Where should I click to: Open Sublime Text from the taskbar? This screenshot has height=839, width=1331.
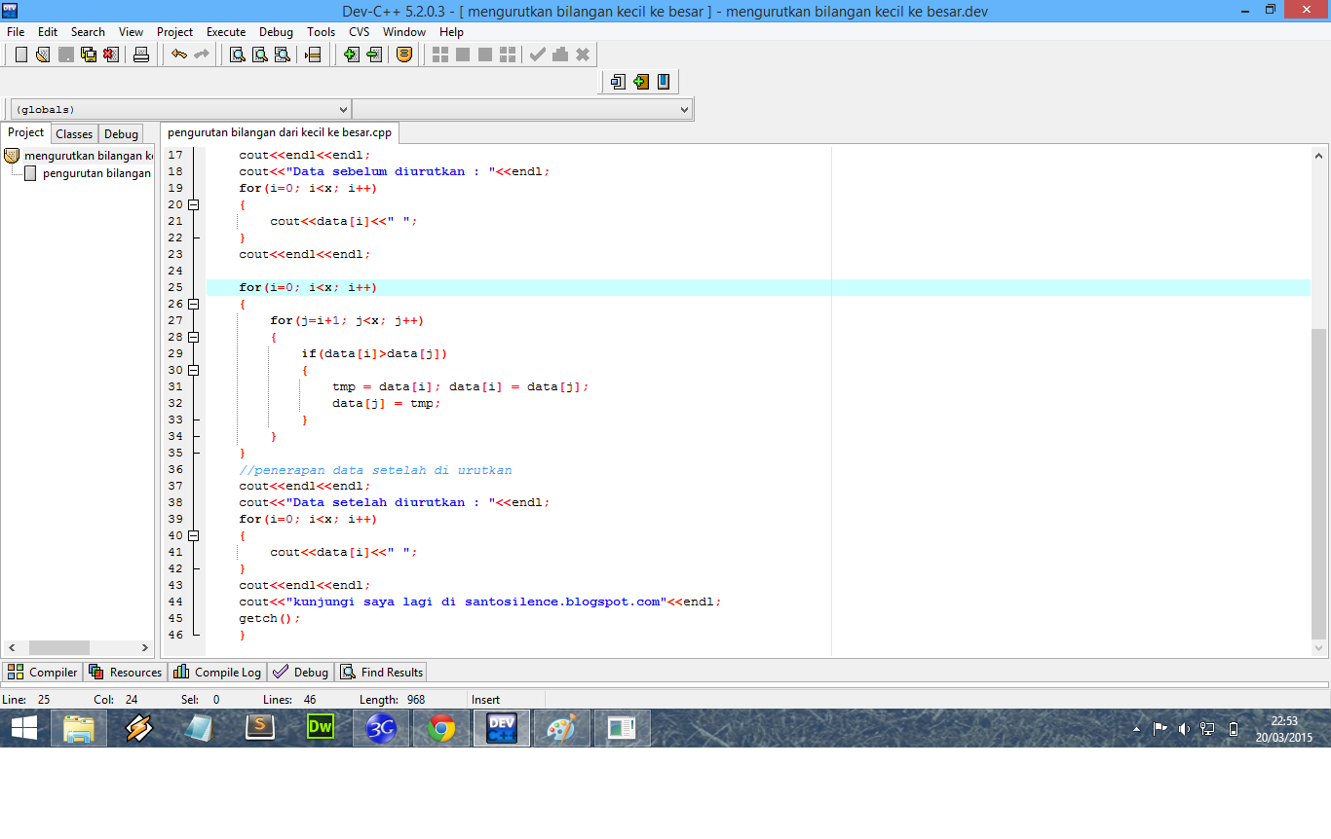pyautogui.click(x=260, y=727)
